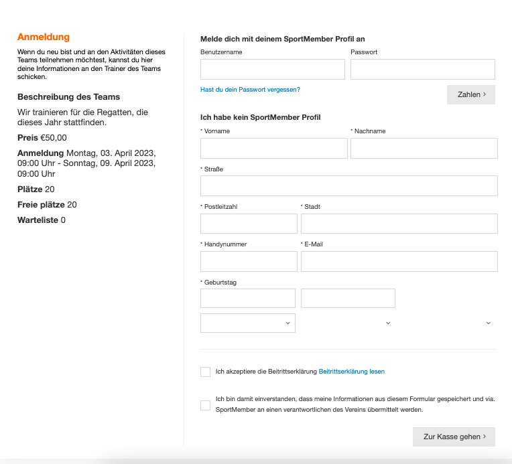
Task: Click the Stadt input field
Action: (x=399, y=224)
